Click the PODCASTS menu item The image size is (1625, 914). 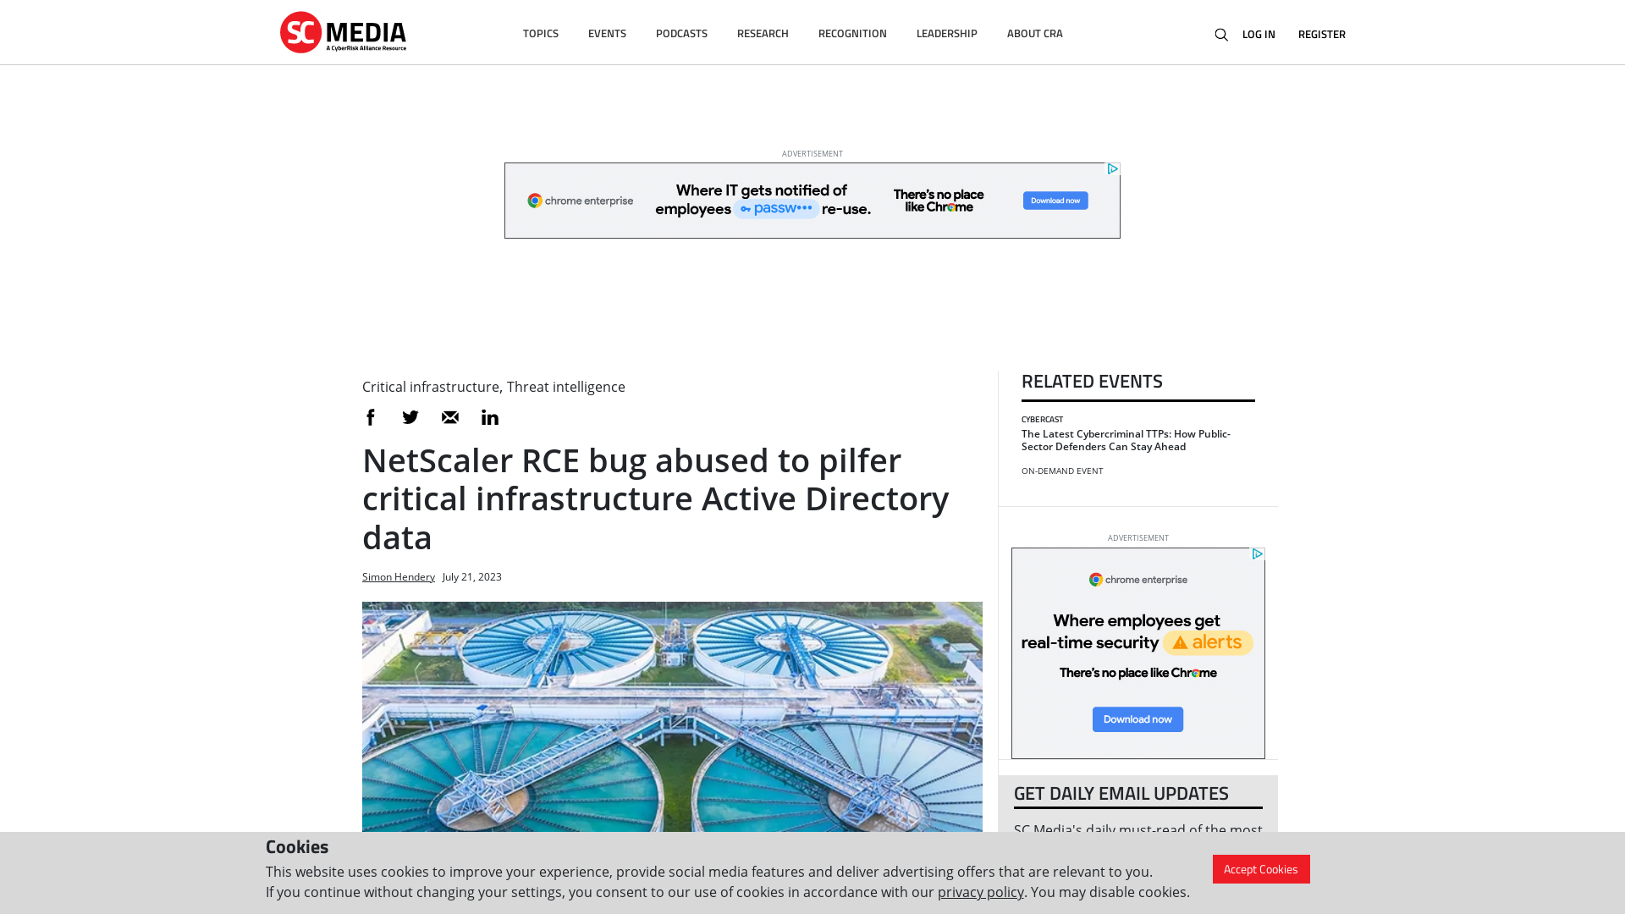click(680, 32)
